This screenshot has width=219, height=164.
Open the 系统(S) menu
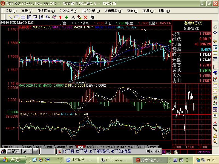point(11,11)
